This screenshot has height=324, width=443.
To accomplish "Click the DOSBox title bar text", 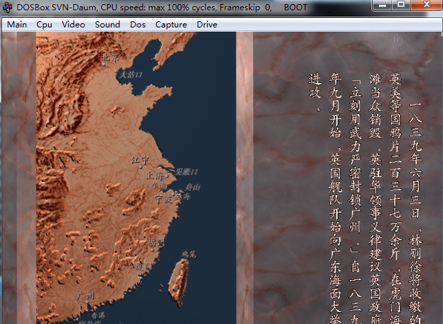I will click(162, 7).
